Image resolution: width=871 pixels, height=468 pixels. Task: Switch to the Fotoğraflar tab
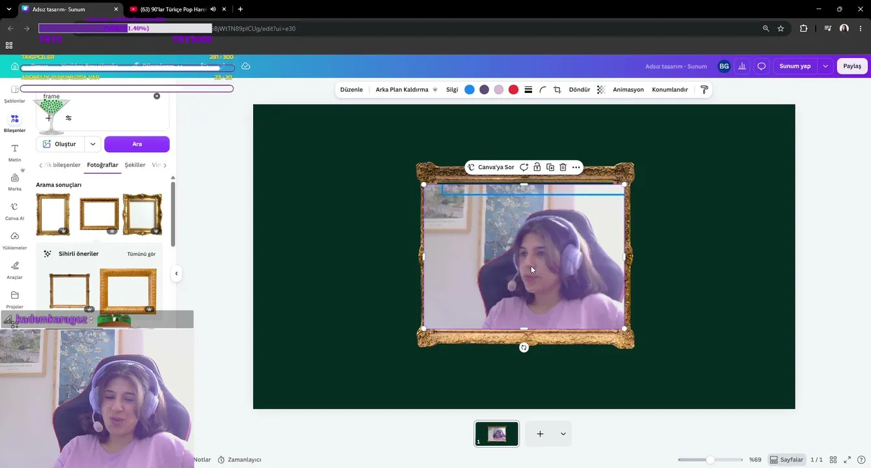coord(103,165)
